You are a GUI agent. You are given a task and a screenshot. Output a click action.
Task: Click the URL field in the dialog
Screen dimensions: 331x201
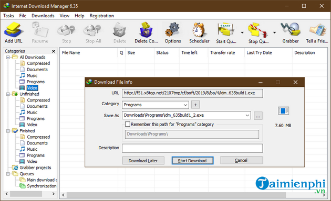pyautogui.click(x=192, y=93)
